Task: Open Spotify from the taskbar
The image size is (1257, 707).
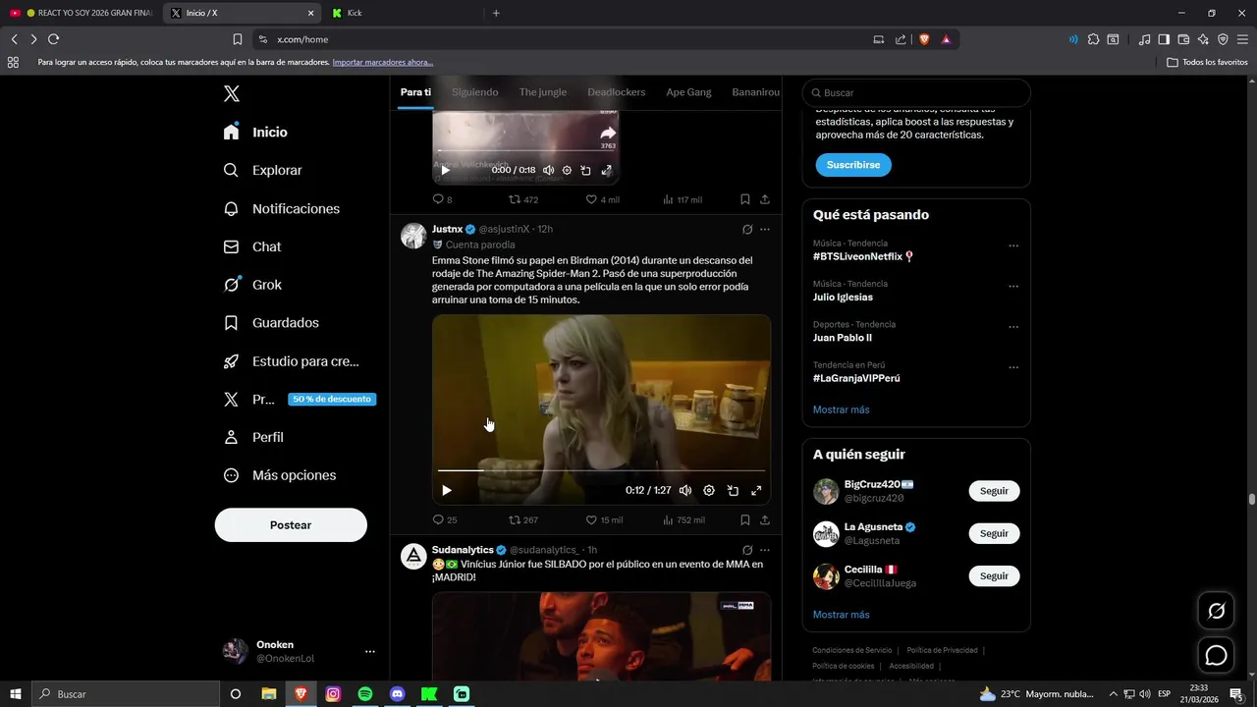Action: (x=365, y=694)
